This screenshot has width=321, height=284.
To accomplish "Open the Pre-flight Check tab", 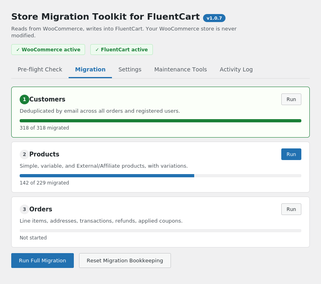I will click(x=40, y=69).
